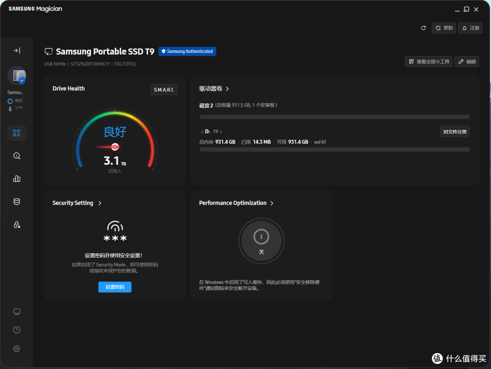The height and width of the screenshot is (369, 491).
Task: Click the 3.1 TB written value
Action: [115, 161]
